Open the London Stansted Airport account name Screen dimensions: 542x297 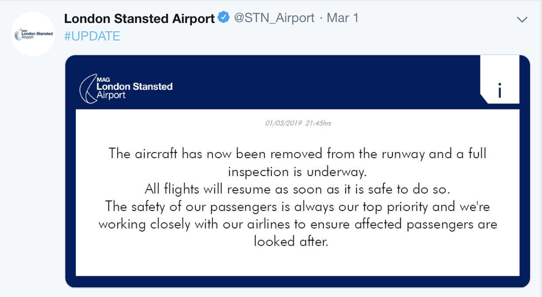139,18
